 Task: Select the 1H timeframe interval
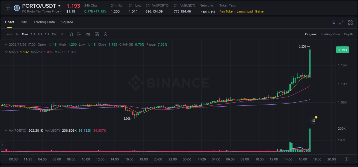[32, 34]
